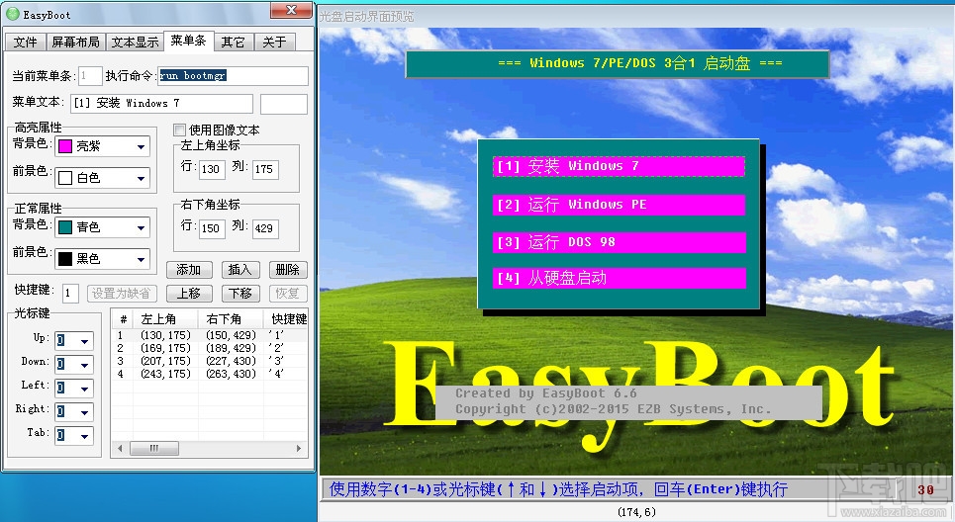Click the 添加 button
The width and height of the screenshot is (955, 522).
(189, 270)
